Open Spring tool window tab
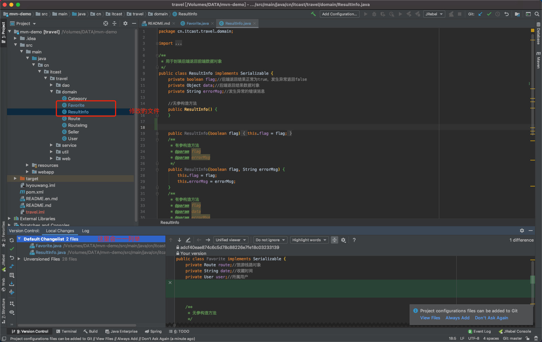 153,331
